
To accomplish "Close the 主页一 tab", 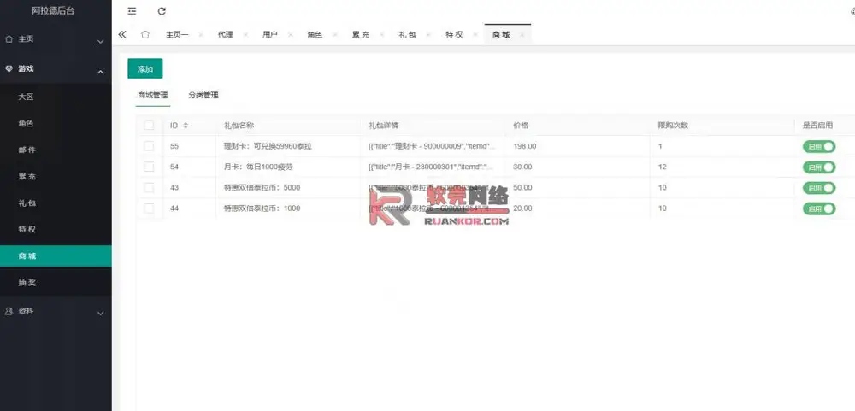I will [x=201, y=35].
